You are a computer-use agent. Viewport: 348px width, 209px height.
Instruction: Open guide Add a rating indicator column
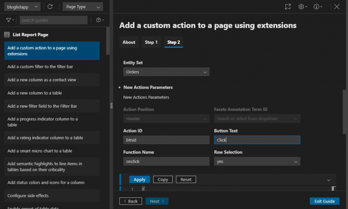click(x=52, y=138)
